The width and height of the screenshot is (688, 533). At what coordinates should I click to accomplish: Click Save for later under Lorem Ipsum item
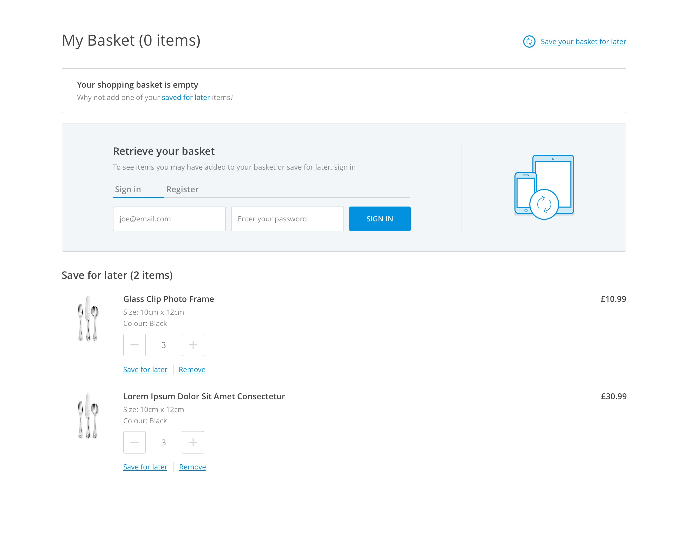pos(145,467)
